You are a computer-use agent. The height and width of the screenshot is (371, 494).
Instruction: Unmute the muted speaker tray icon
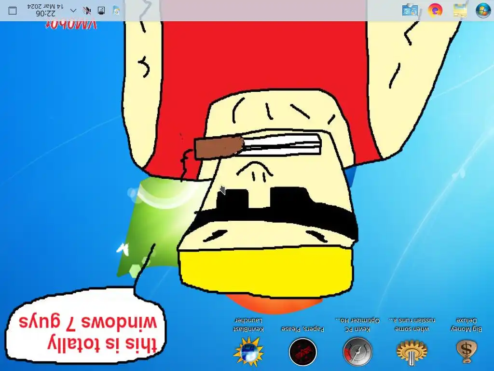87,11
